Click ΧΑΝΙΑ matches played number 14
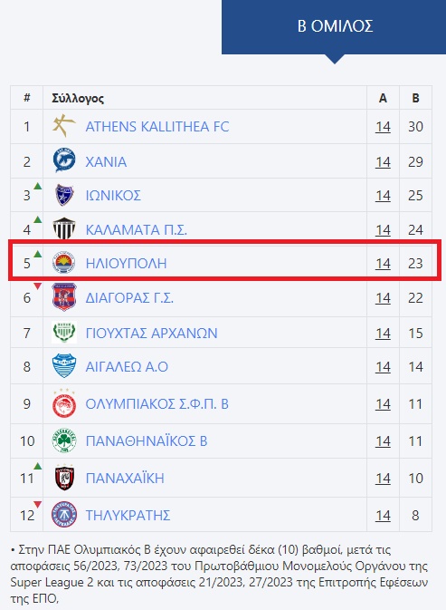The height and width of the screenshot is (610, 446). coord(383,161)
